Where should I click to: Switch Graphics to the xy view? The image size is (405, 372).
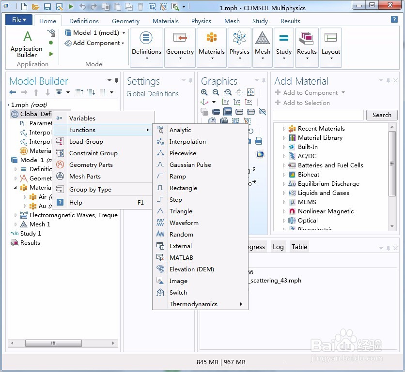225,102
